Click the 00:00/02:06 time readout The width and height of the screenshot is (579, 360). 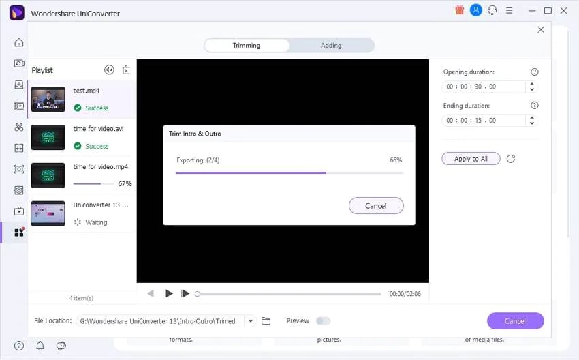[x=405, y=294]
